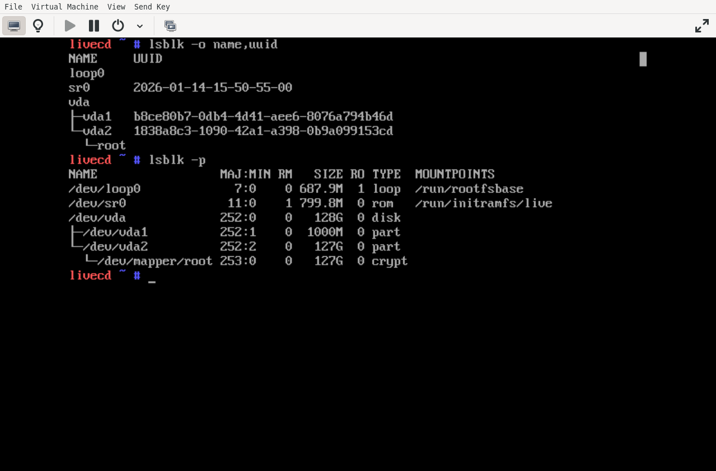Power on the virtual machine
This screenshot has width=716, height=471.
pyautogui.click(x=70, y=26)
